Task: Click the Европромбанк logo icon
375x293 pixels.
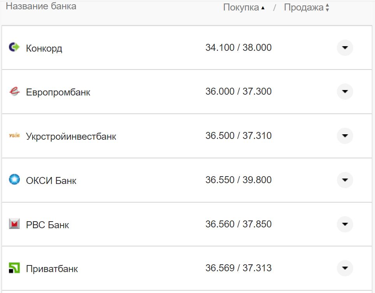Action: point(14,92)
